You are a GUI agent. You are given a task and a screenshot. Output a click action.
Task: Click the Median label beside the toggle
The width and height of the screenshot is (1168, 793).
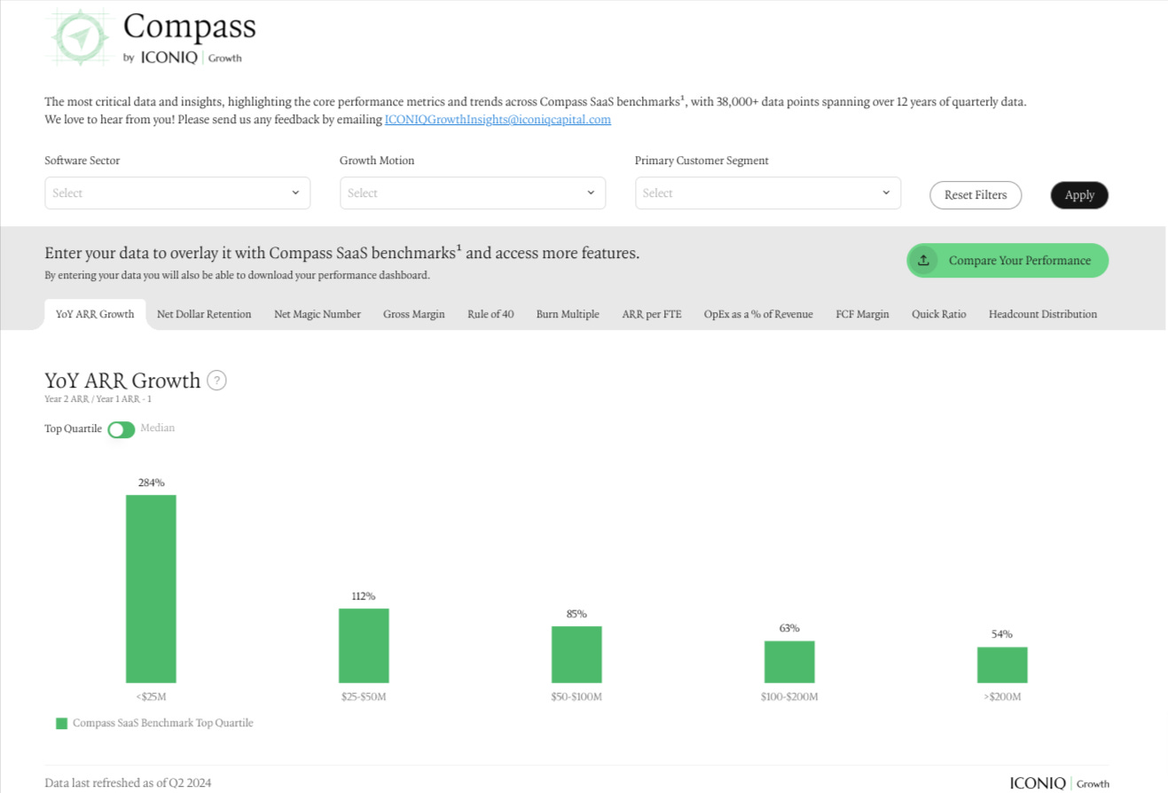(158, 428)
